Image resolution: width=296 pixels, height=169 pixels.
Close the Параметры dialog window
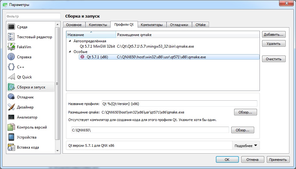tap(287, 3)
